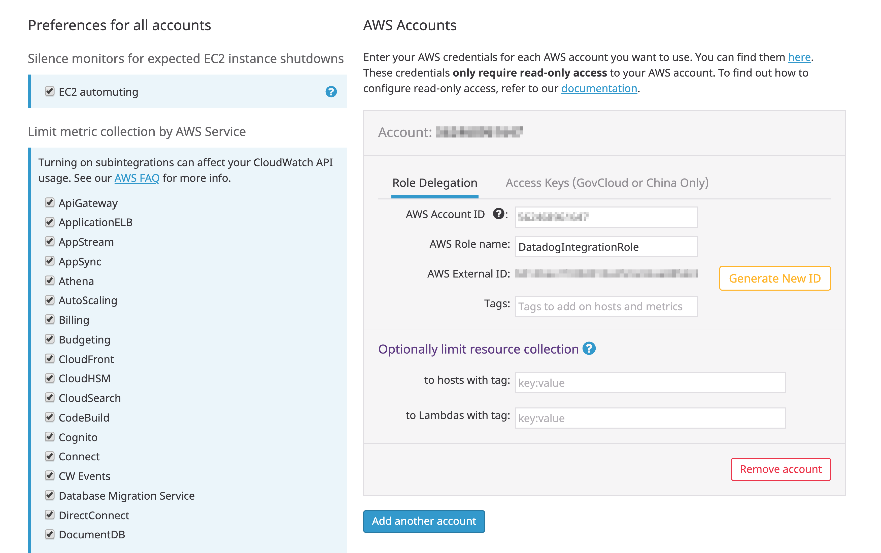Follow the documentation link
Screen dimensions: 881x553
[x=599, y=88]
